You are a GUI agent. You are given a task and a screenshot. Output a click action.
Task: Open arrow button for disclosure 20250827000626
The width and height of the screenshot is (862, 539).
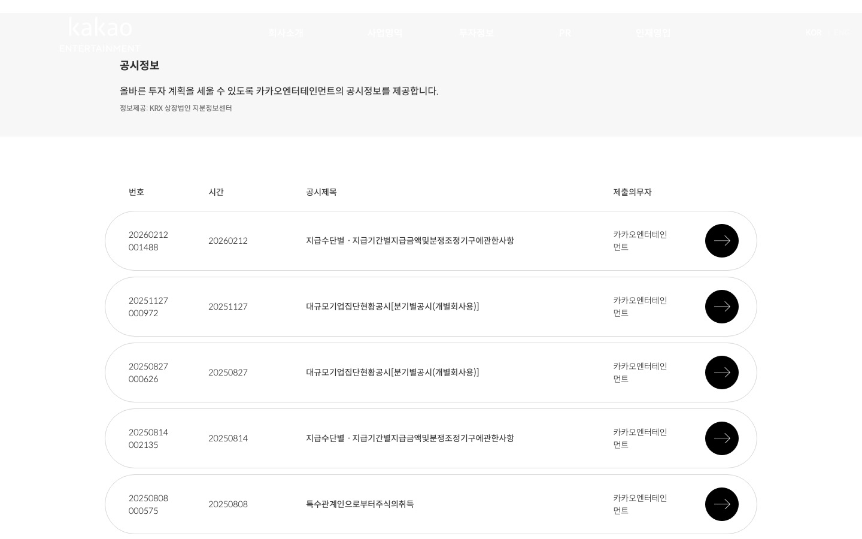click(722, 373)
